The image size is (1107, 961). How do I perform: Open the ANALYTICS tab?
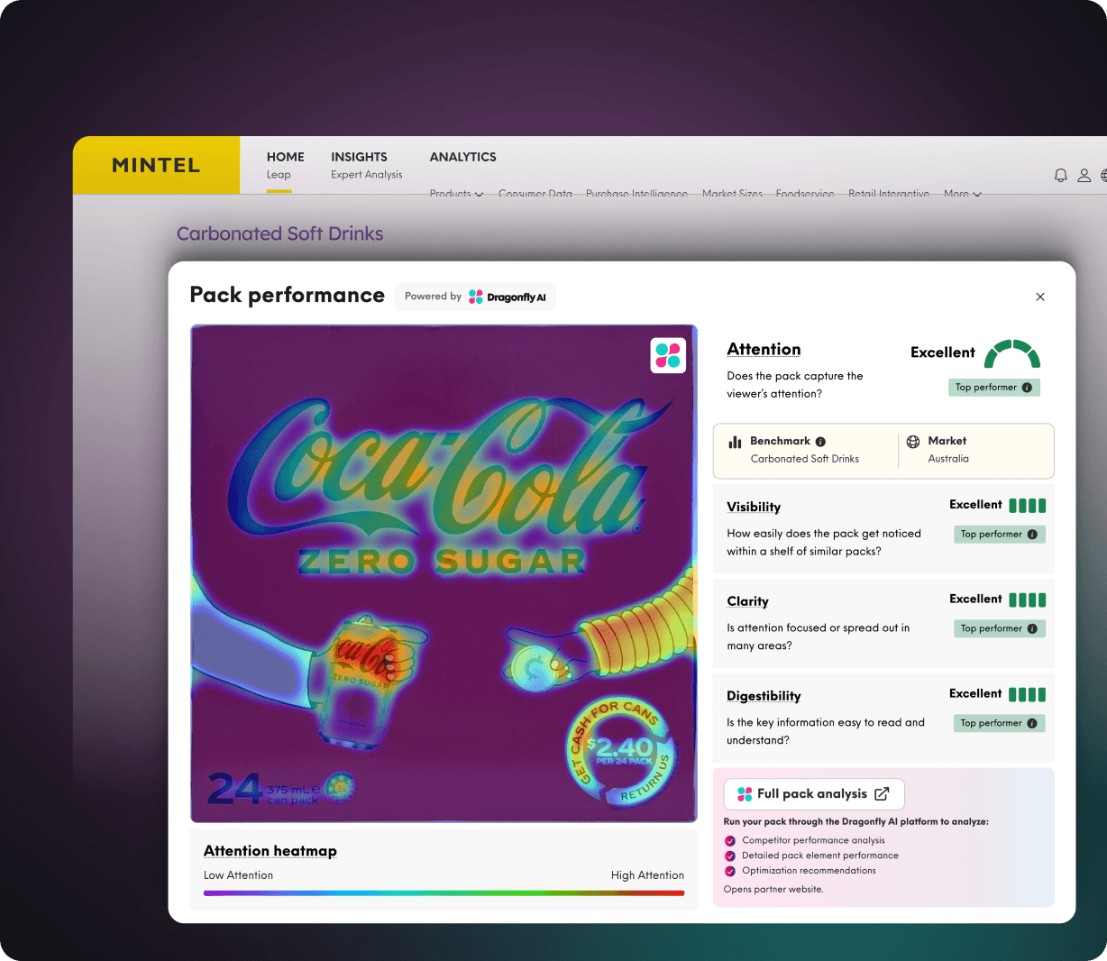click(x=462, y=157)
